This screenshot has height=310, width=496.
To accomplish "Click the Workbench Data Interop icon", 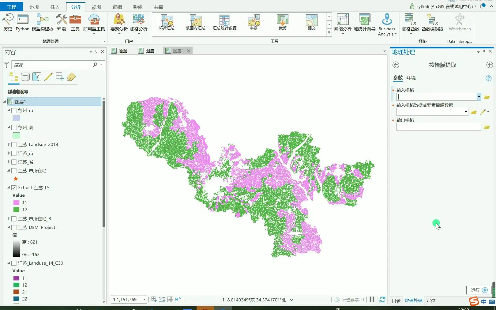I will click(460, 22).
